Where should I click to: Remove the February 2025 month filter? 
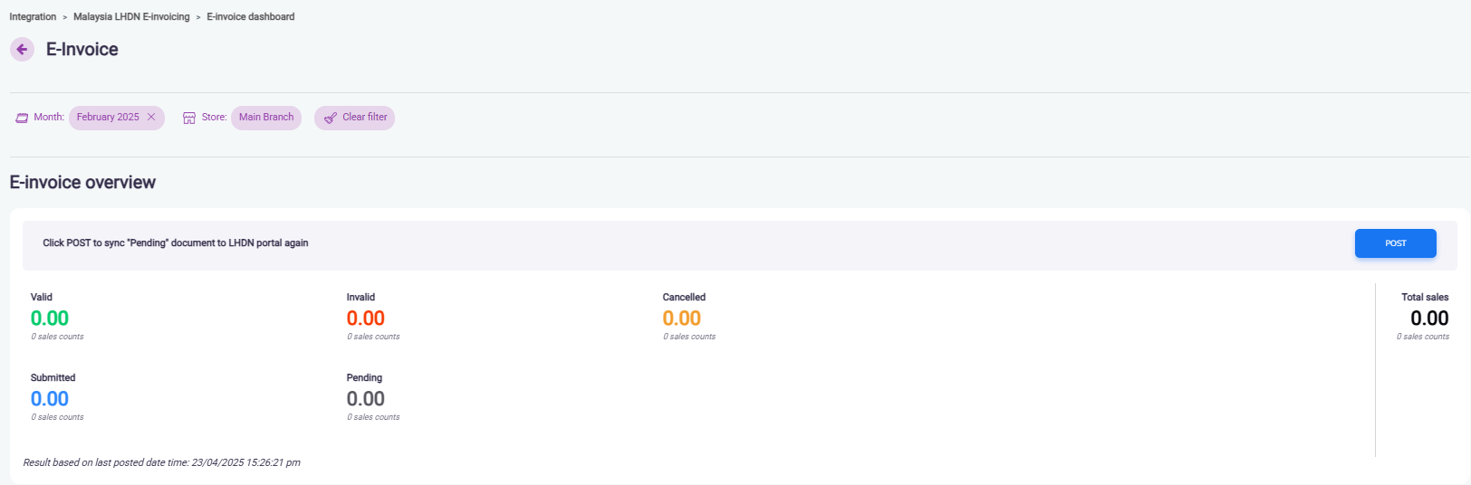151,118
